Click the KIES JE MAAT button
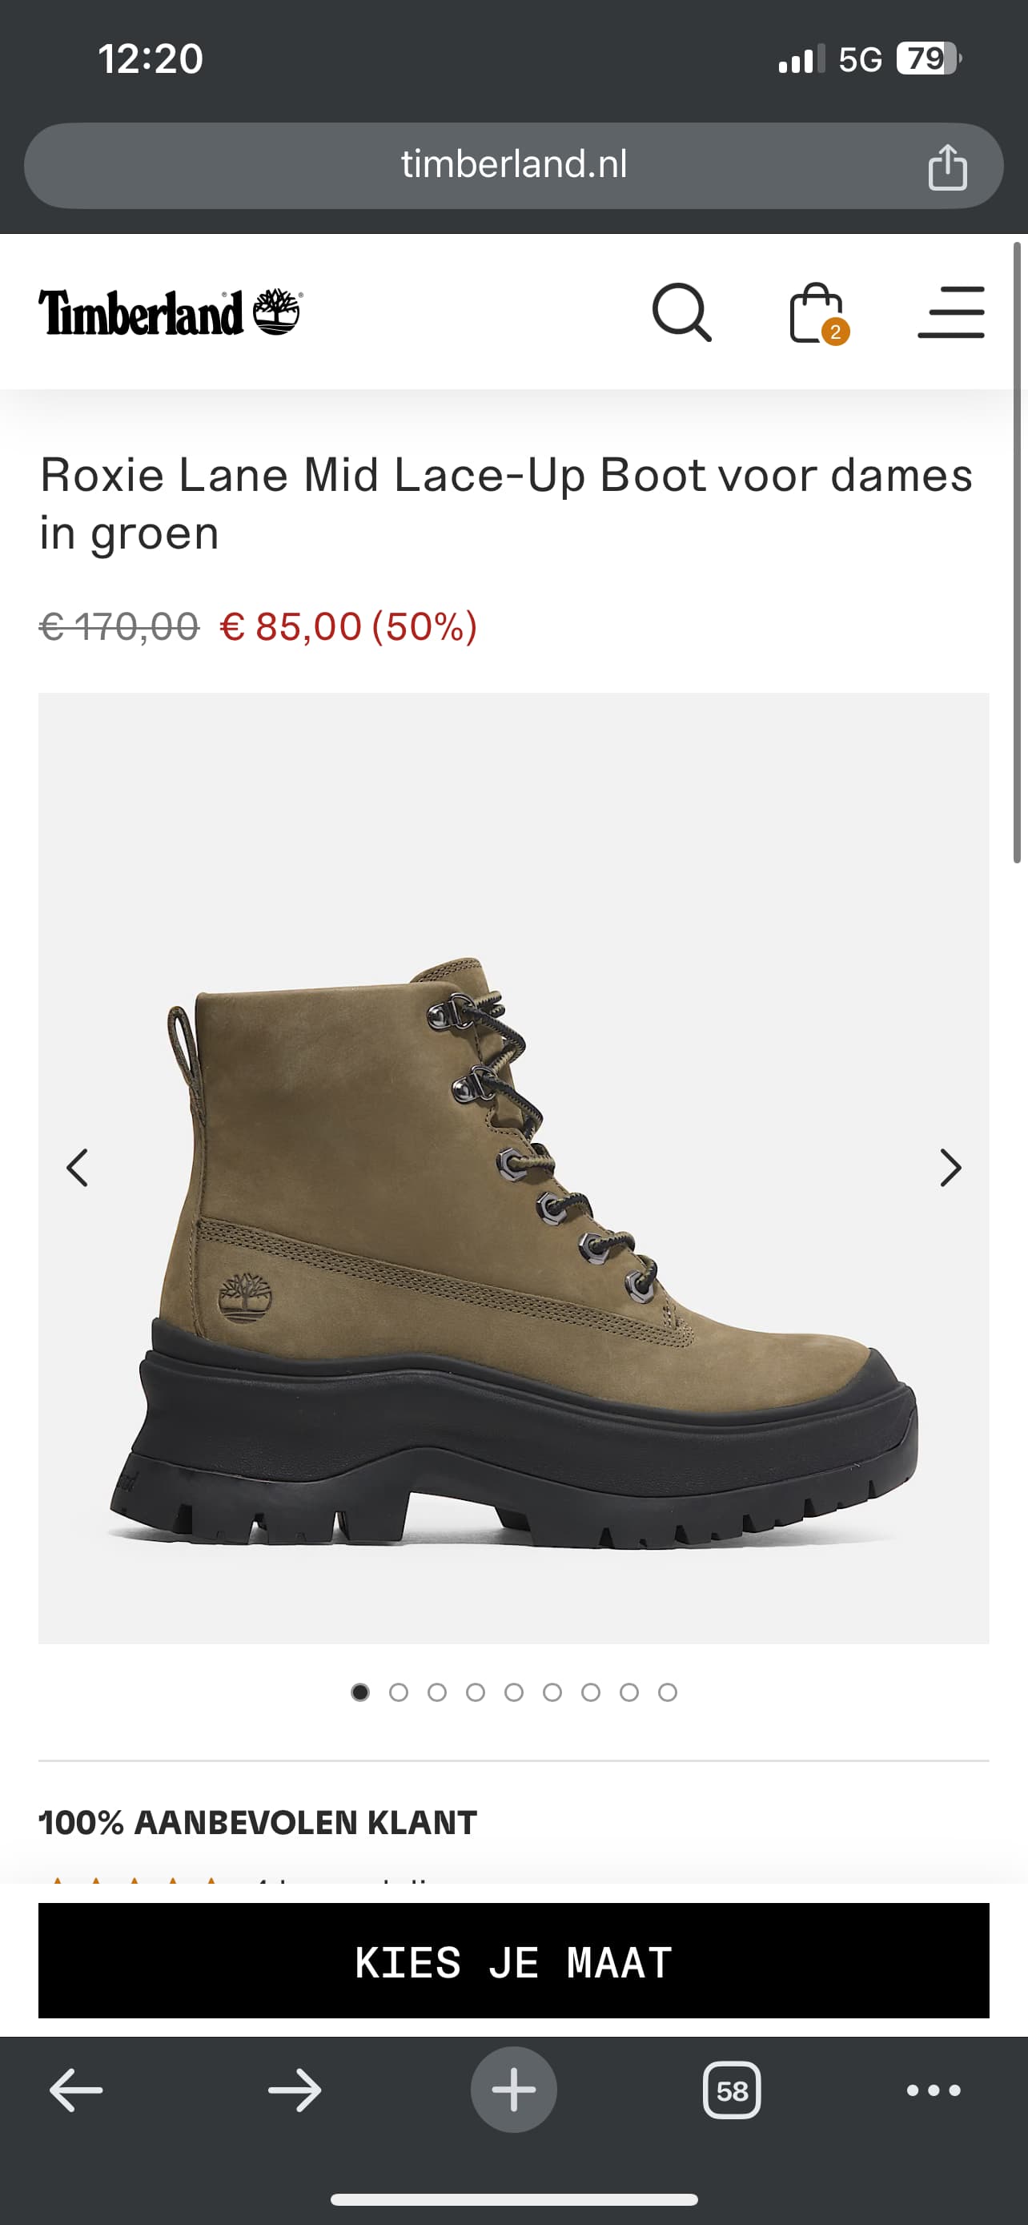This screenshot has width=1028, height=2225. pyautogui.click(x=513, y=1961)
